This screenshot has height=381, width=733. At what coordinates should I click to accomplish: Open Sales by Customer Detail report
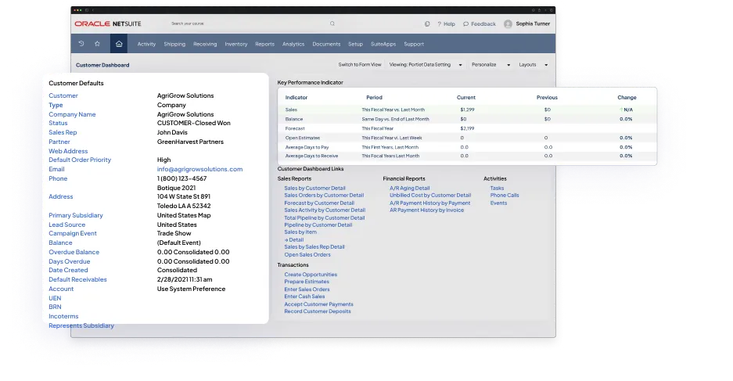(x=314, y=188)
